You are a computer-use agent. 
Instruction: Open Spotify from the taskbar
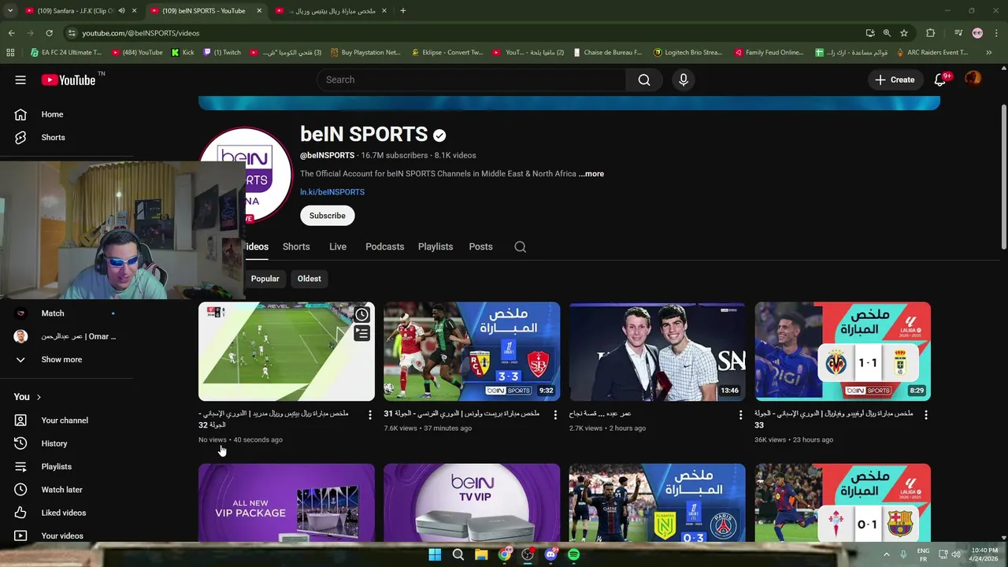573,554
